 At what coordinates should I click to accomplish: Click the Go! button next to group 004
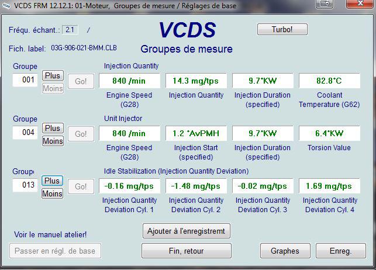(x=81, y=134)
